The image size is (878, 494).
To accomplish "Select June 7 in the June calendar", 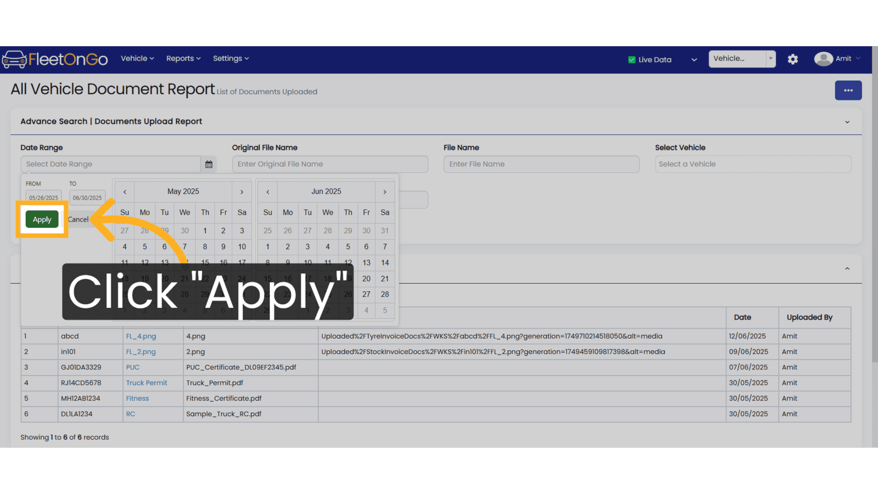I will 385,246.
